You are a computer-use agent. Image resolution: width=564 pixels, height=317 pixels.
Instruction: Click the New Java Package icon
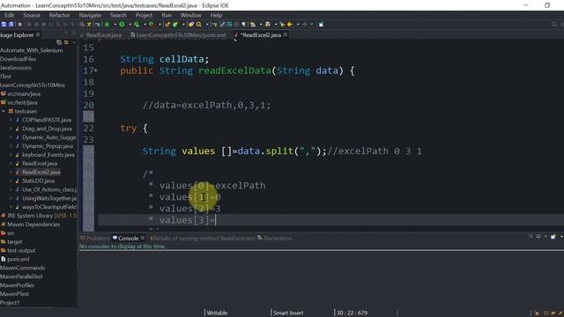coord(167,25)
